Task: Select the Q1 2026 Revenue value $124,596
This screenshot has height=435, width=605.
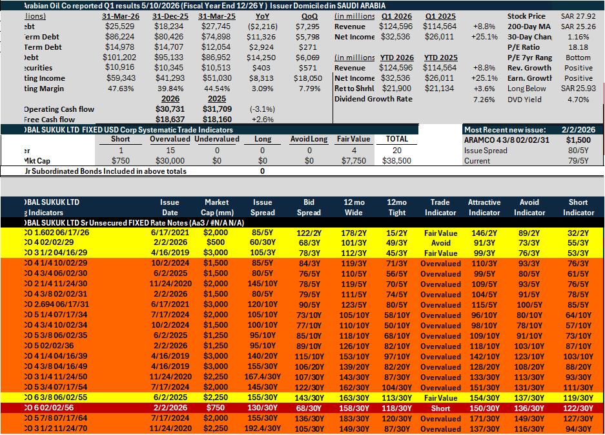Action: coord(396,27)
